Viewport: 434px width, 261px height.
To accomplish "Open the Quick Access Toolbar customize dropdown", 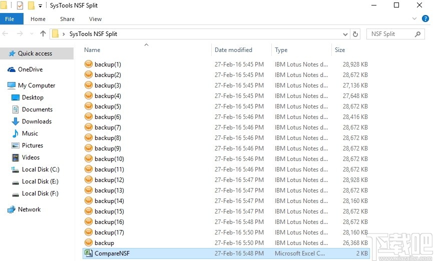I will click(x=40, y=6).
